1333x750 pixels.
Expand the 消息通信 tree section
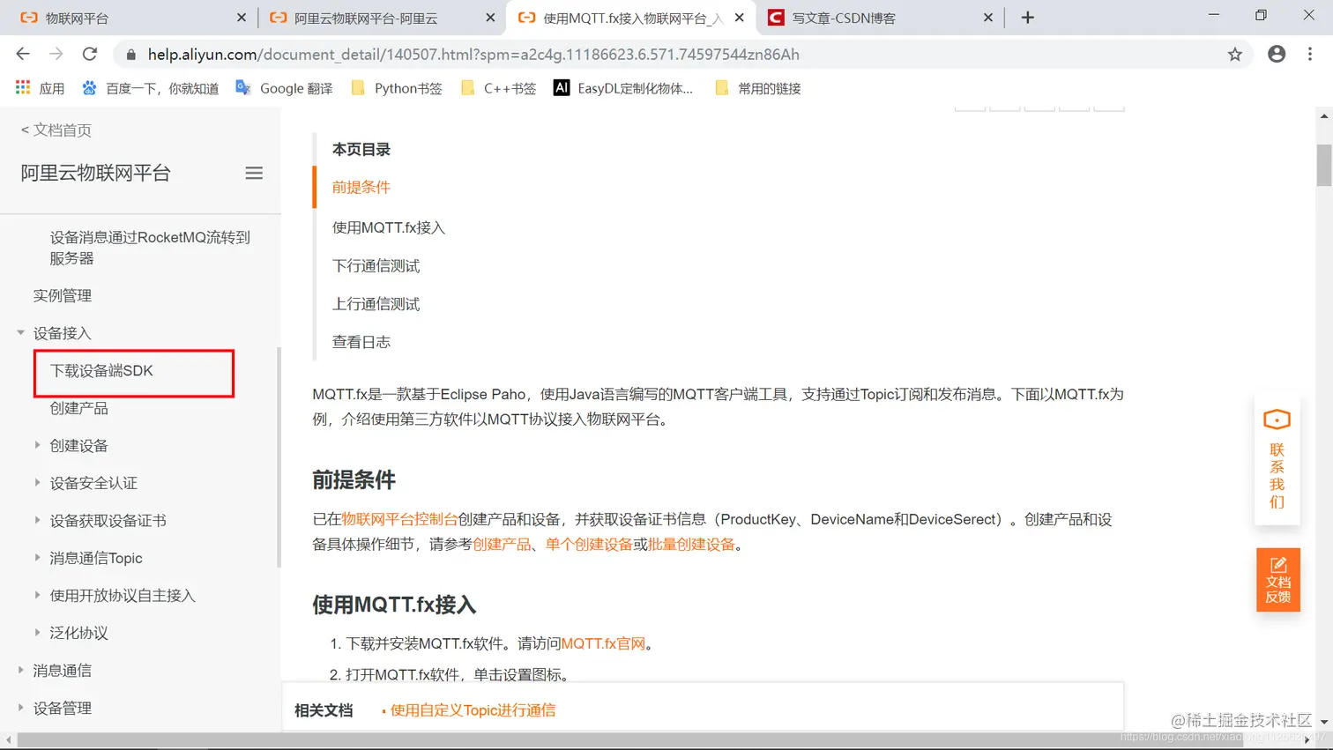(x=20, y=670)
